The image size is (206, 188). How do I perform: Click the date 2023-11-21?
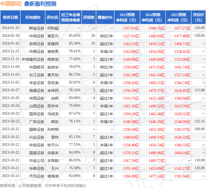pyautogui.click(x=10, y=51)
